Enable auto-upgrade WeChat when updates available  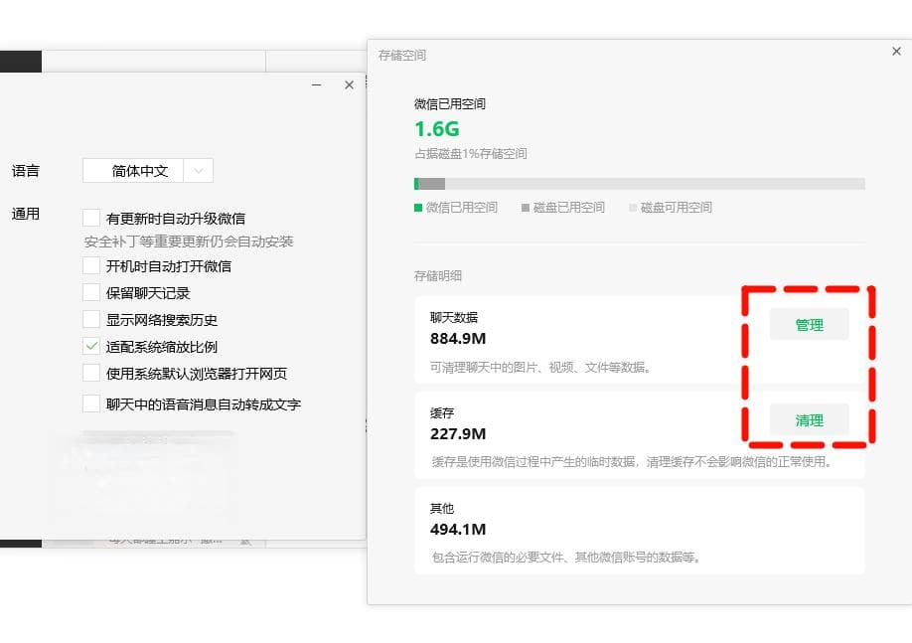coord(91,219)
